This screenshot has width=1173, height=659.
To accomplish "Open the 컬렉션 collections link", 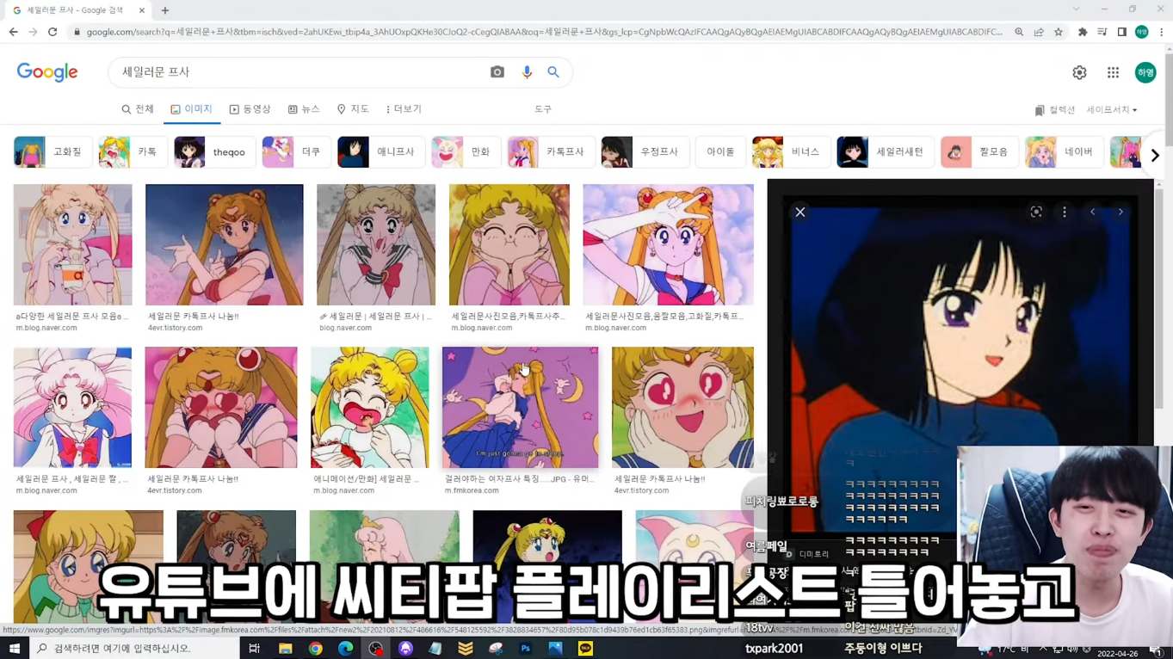I will tap(1055, 110).
